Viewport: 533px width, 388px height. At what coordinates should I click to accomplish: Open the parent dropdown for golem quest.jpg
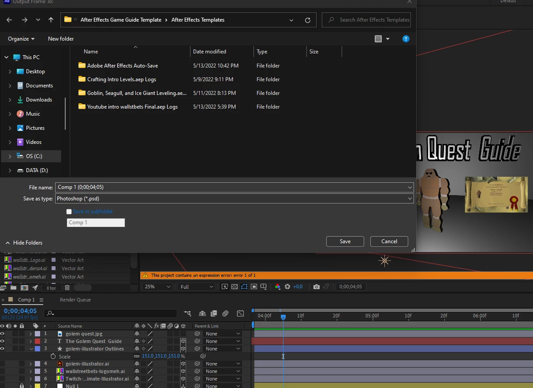223,334
